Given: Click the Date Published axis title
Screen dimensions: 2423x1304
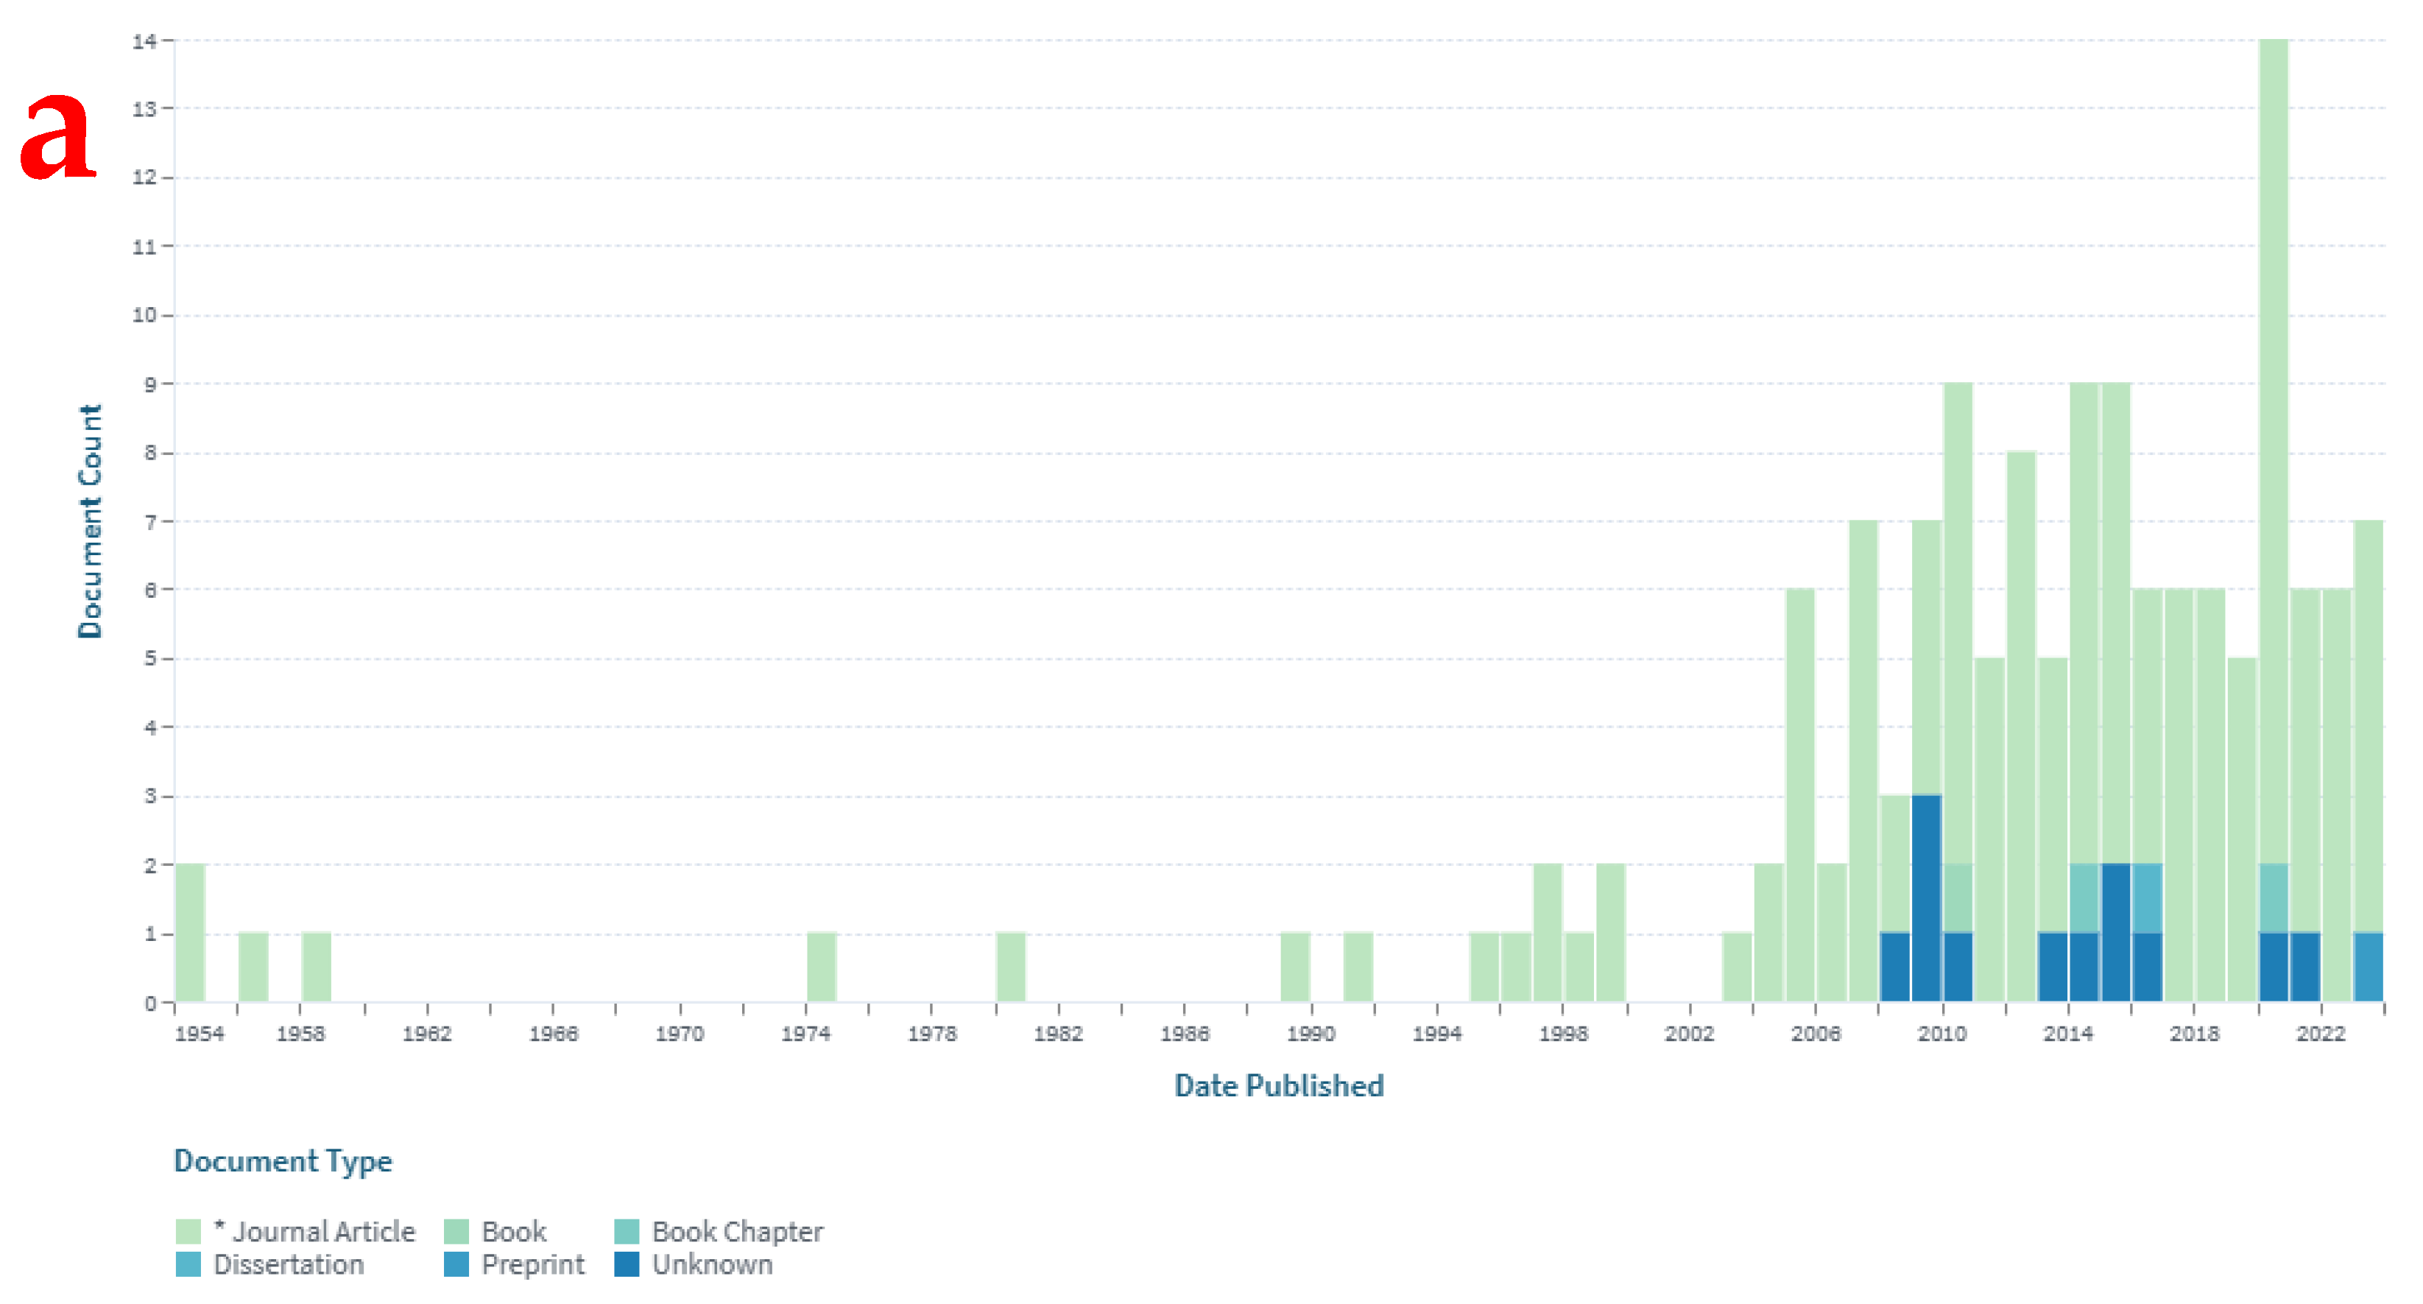Looking at the screenshot, I should click(x=1278, y=1085).
